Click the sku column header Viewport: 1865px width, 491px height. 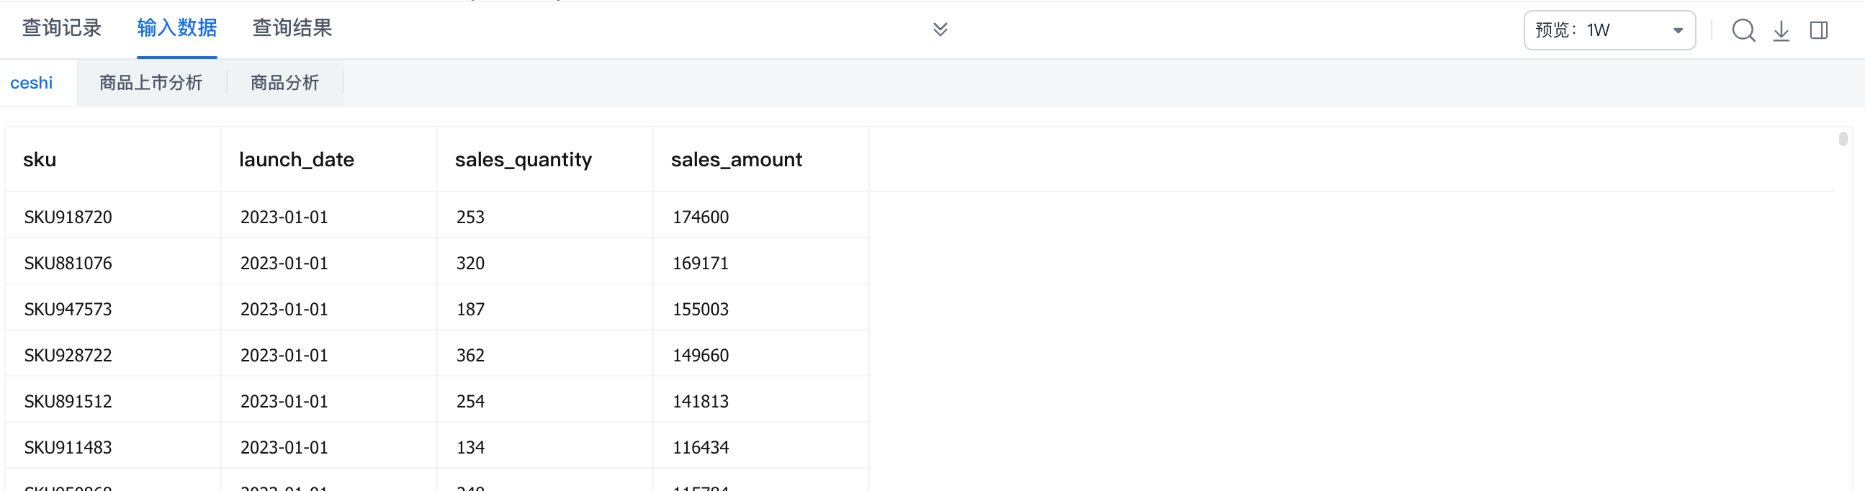click(40, 159)
